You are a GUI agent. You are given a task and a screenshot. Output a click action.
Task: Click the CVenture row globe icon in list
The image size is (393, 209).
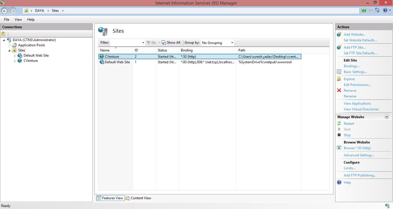102,57
